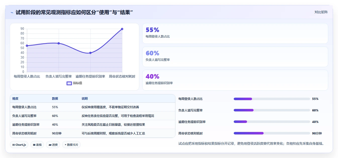Click the 每周登录人数占比 progress bar
The width and height of the screenshot is (338, 158).
pos(272,99)
